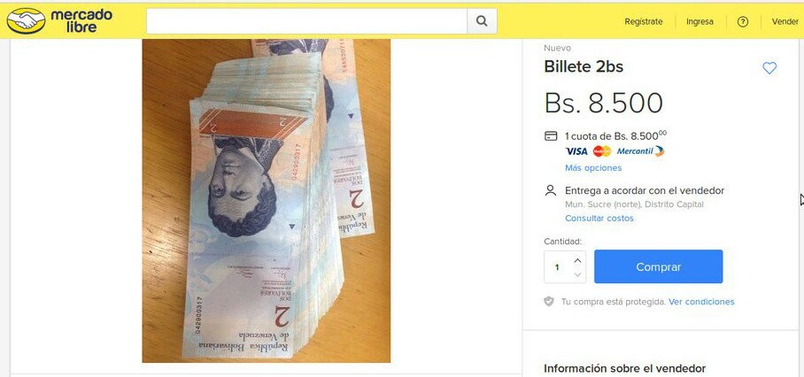Select Vender in the top bar
This screenshot has height=377, width=804.
click(x=785, y=21)
